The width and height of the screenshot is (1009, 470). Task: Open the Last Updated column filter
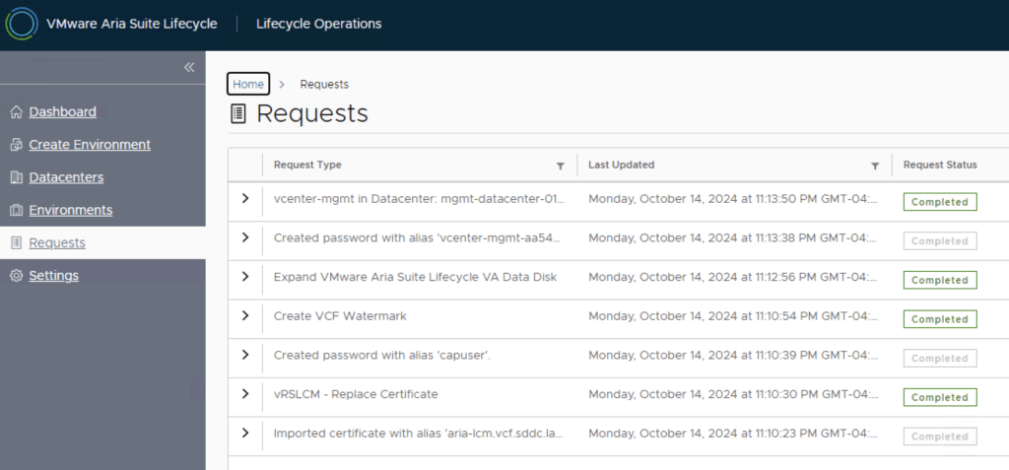pos(874,166)
